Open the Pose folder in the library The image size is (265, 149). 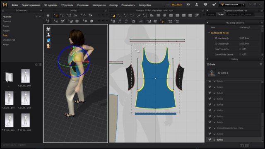click(x=5, y=35)
